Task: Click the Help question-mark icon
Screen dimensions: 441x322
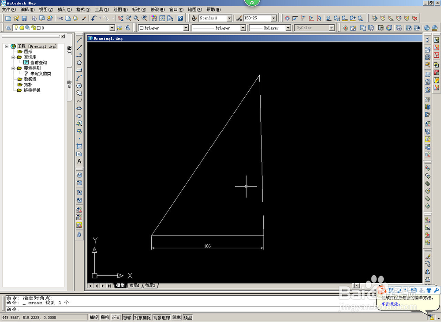Action: [180, 18]
